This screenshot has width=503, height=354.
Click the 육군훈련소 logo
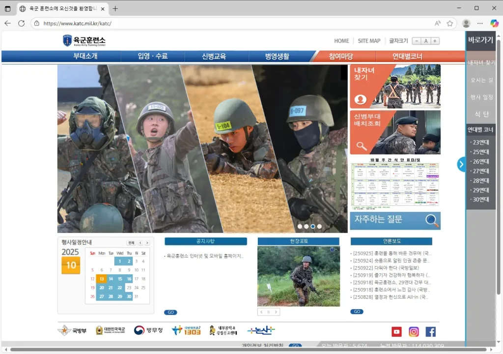84,41
